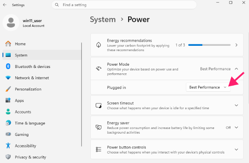Select System in the sidebar

tap(42, 55)
